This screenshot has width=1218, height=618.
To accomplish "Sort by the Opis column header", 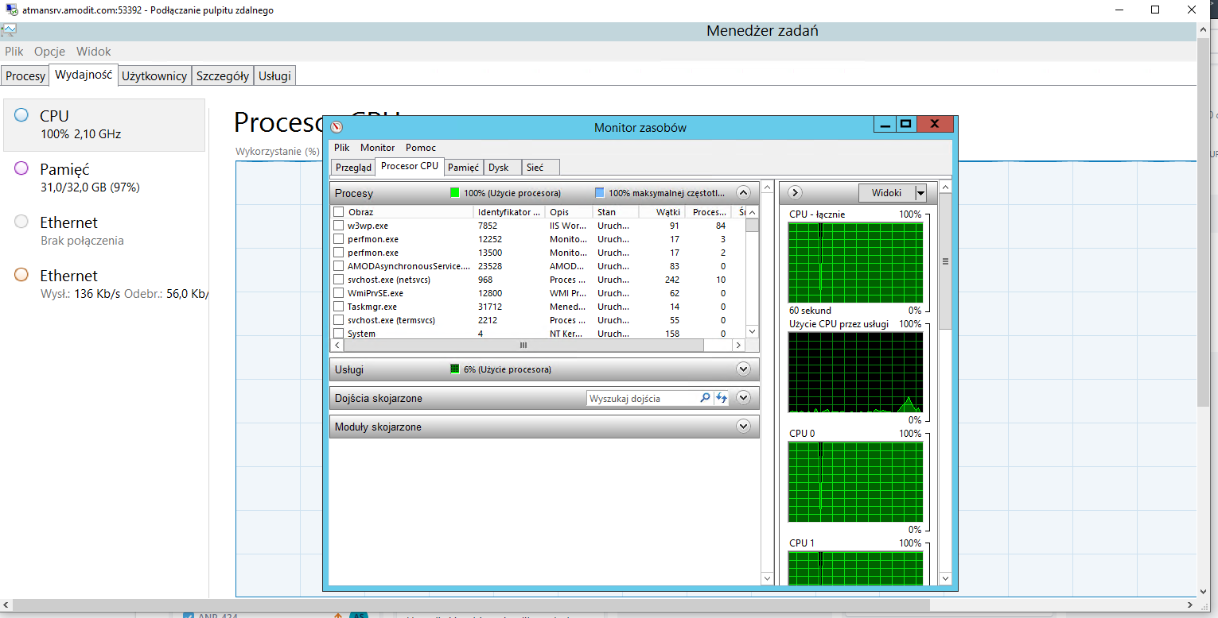I will pyautogui.click(x=569, y=212).
